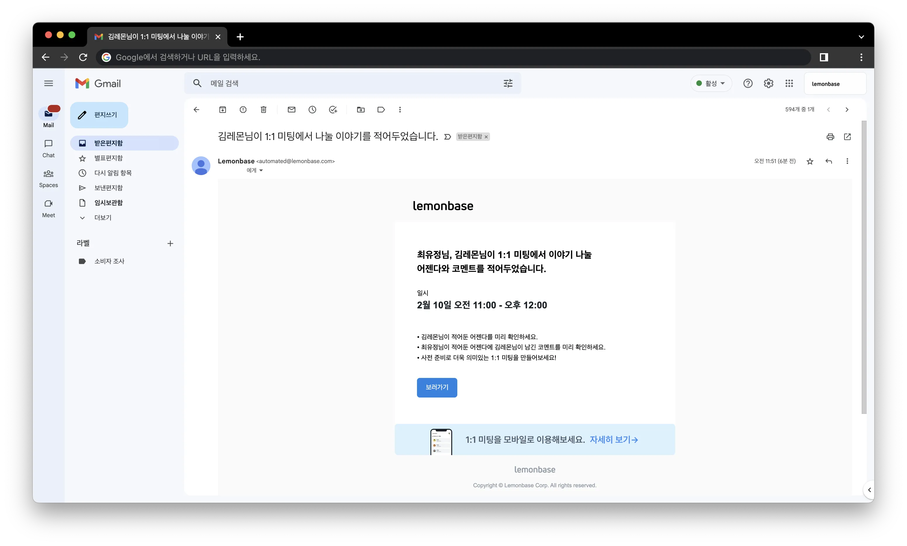
Task: Open the 보낸편지함 sent folder
Action: (x=124, y=188)
